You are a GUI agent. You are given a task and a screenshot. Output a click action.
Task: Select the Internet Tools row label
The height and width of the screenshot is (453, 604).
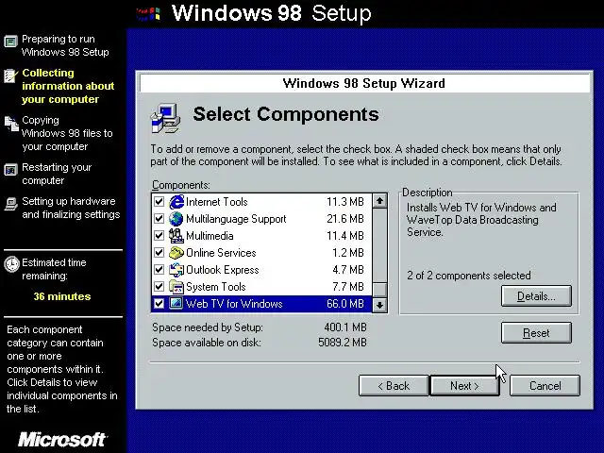(x=217, y=202)
